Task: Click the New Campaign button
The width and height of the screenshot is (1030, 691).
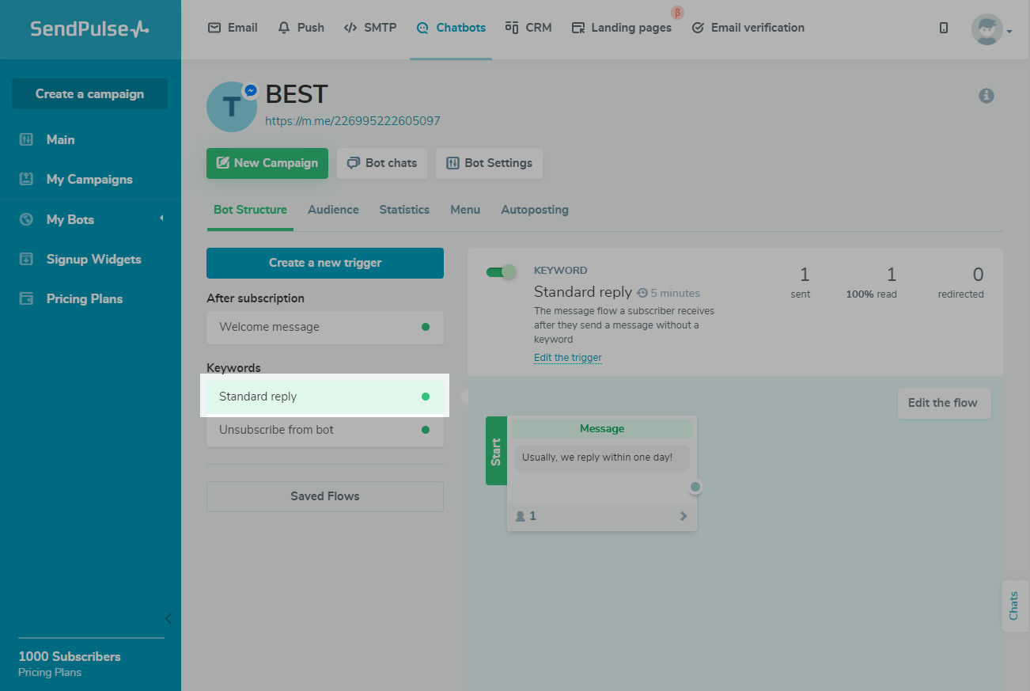Action: (267, 163)
